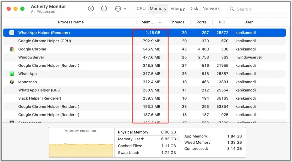Click the Cached Files 1.11 GB entry

pyautogui.click(x=147, y=146)
